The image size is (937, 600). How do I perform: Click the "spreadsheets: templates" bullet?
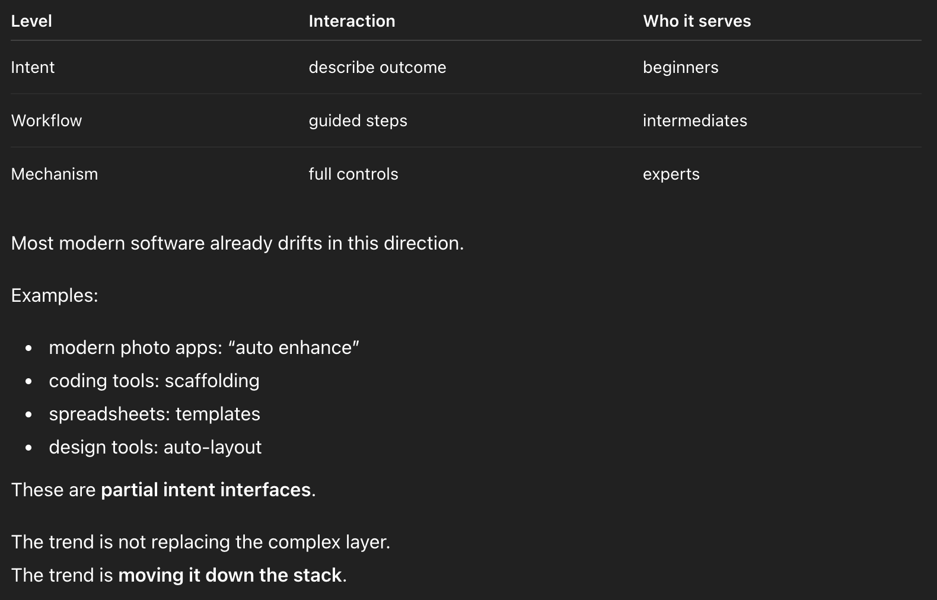click(154, 414)
